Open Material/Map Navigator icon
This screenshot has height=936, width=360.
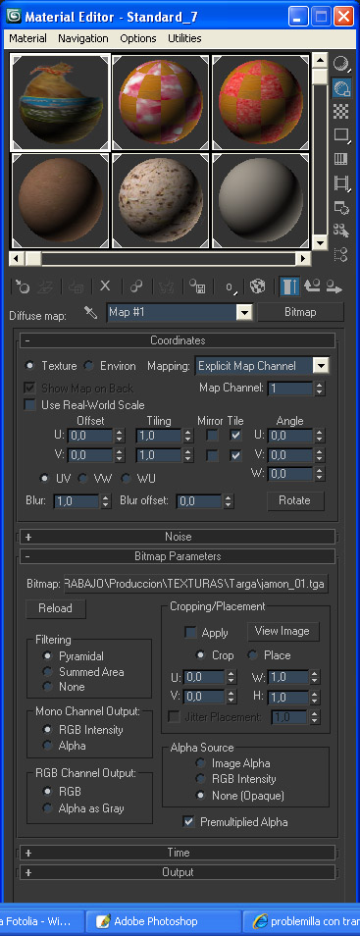[341, 255]
